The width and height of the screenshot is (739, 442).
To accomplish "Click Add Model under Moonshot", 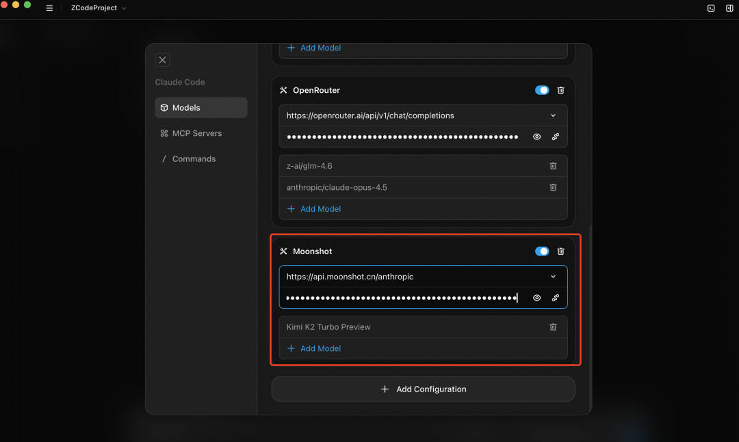I will (x=314, y=348).
